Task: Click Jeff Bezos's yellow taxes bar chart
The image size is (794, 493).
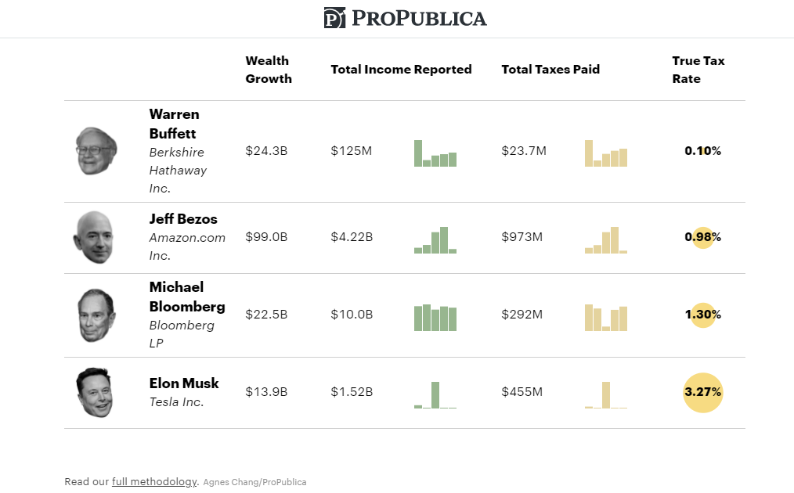Action: tap(605, 240)
